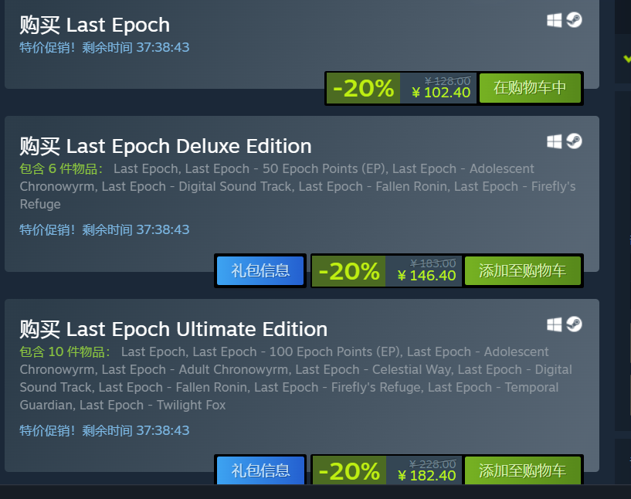Click the Steam logo icon for Ultimate Edition
The image size is (631, 499).
pyautogui.click(x=575, y=324)
